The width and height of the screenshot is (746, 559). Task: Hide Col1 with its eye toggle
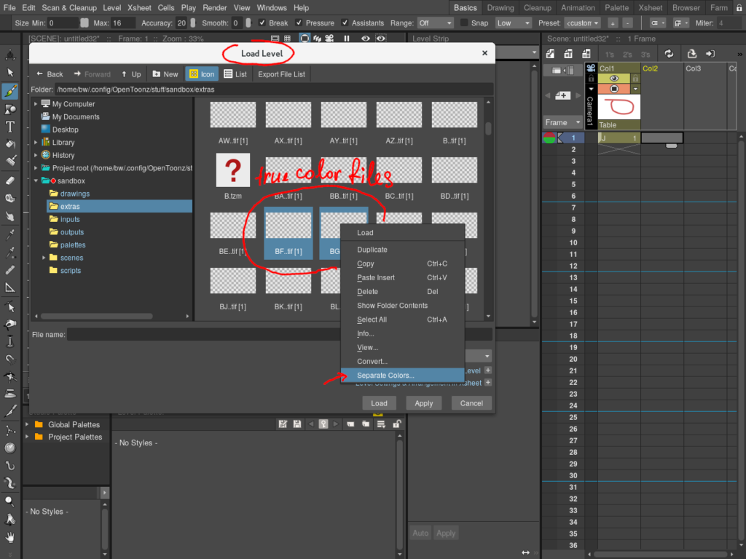click(x=614, y=79)
